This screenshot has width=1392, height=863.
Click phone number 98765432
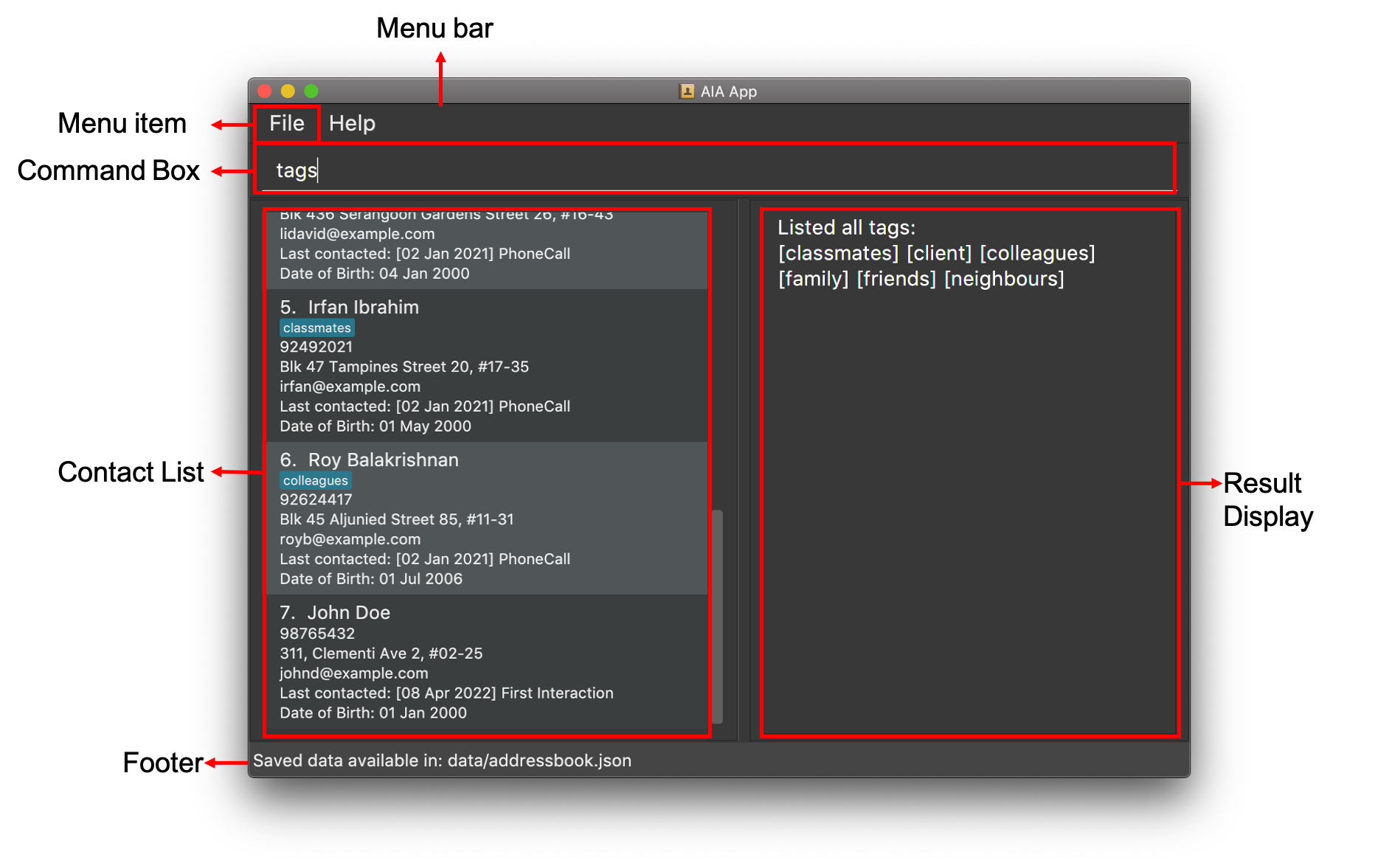pos(317,634)
